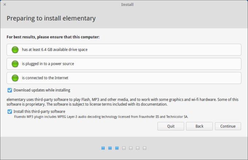Click 'is plugged in to a power source' text

click(x=48, y=64)
